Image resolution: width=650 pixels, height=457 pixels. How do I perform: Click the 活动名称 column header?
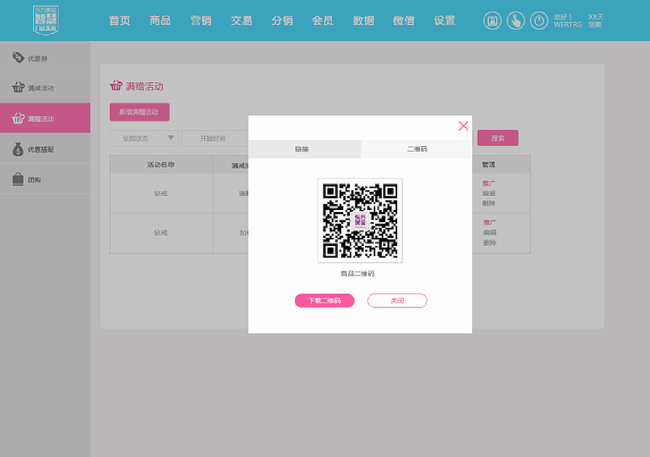[x=161, y=165]
